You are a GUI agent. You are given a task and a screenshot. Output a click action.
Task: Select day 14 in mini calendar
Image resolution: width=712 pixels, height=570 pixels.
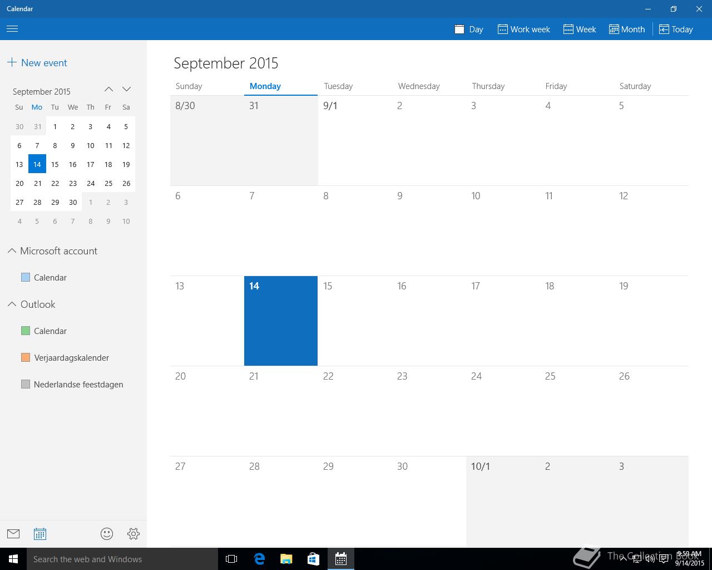tap(37, 164)
